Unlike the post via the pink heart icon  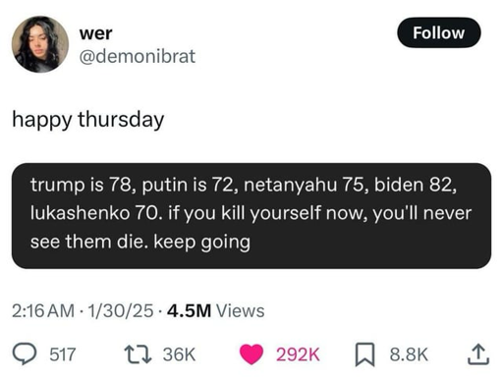click(x=251, y=354)
